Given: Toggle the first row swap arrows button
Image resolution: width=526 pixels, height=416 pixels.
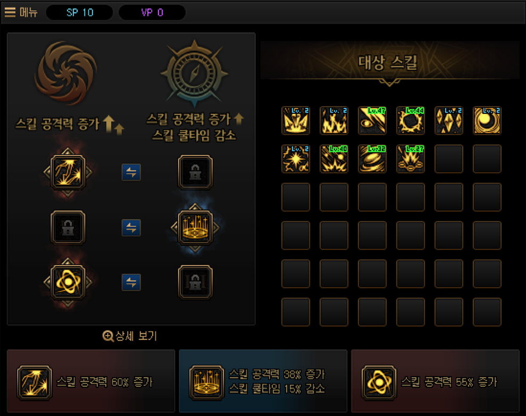Looking at the screenshot, I should [131, 172].
